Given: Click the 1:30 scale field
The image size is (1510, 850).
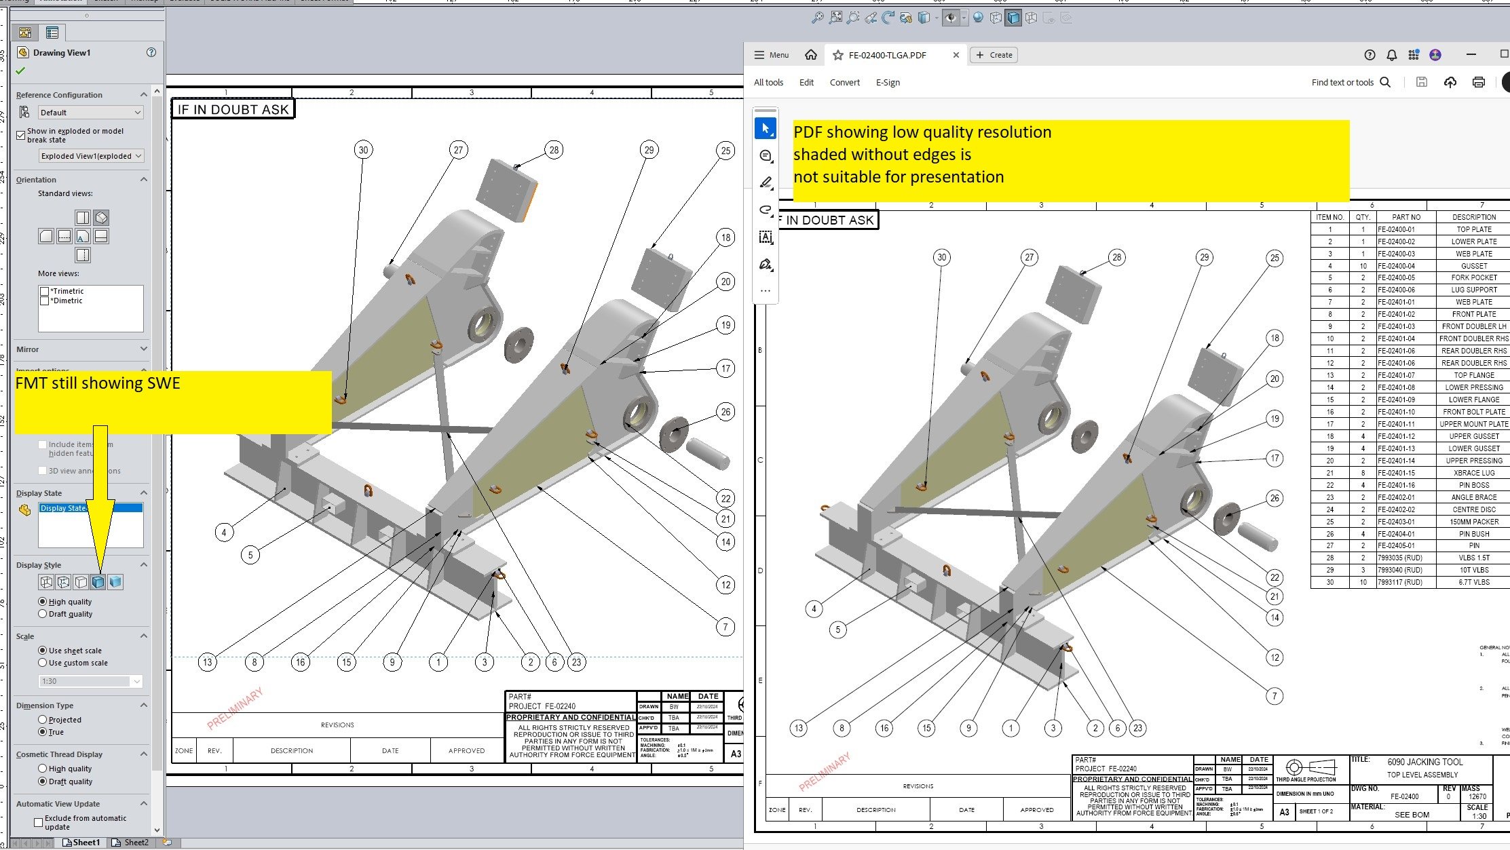Looking at the screenshot, I should tap(91, 681).
